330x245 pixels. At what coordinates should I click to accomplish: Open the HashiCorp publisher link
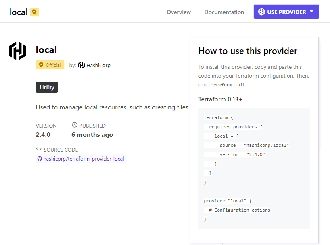(x=98, y=65)
